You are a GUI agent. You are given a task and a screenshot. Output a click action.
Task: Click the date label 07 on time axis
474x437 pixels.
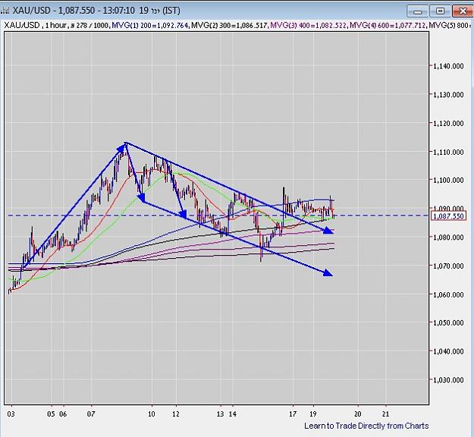point(91,413)
